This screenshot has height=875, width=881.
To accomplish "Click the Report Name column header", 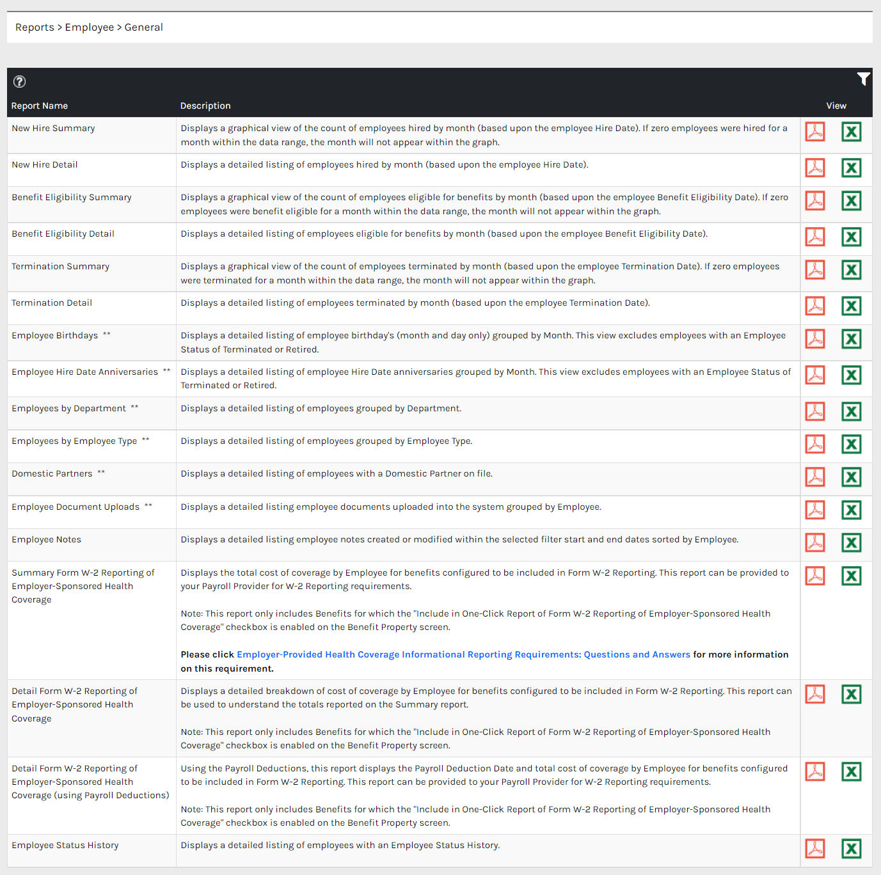I will pos(40,106).
